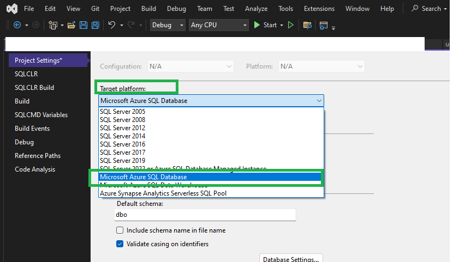Choose Azure Synapse Analytics Serverless SQL Pool
Screen dimensions: 453x262
click(x=211, y=193)
